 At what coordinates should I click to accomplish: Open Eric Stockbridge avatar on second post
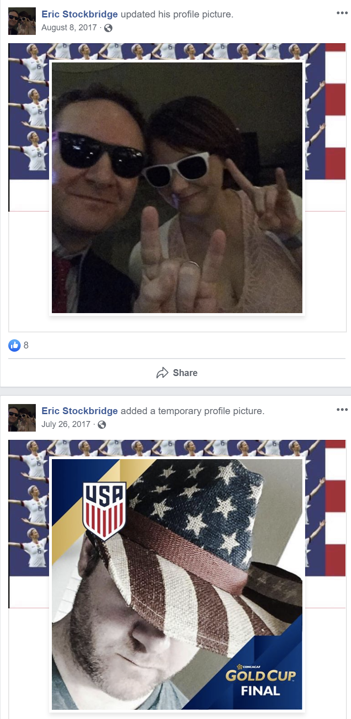pyautogui.click(x=22, y=418)
